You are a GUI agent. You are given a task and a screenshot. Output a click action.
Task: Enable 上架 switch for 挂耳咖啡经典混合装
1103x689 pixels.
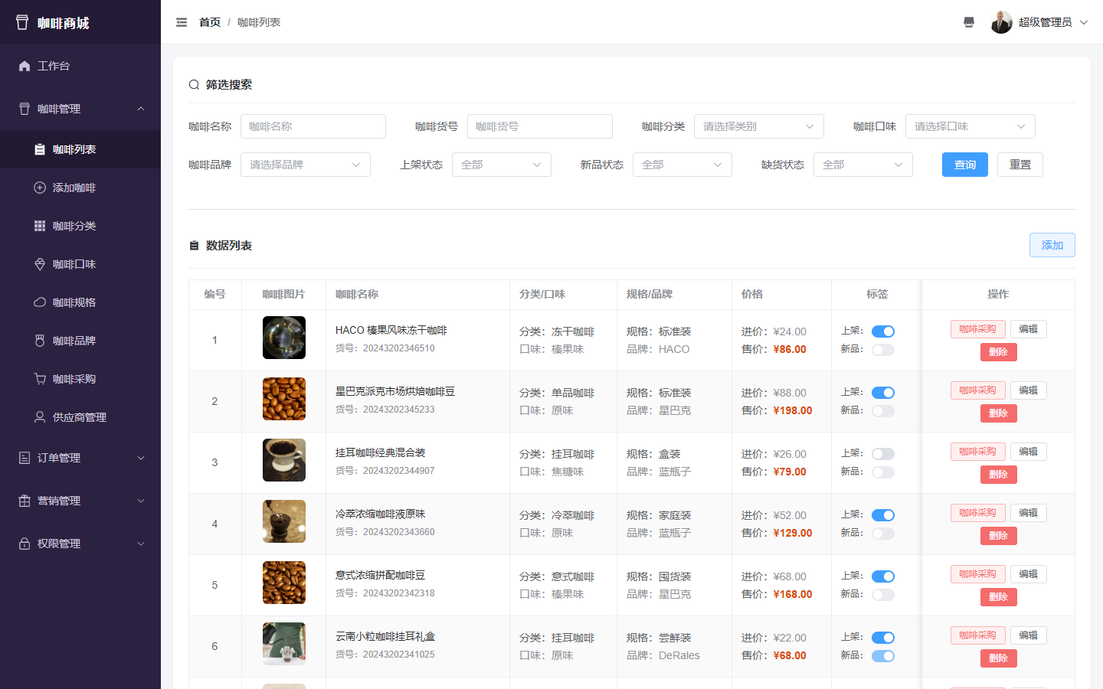(883, 454)
